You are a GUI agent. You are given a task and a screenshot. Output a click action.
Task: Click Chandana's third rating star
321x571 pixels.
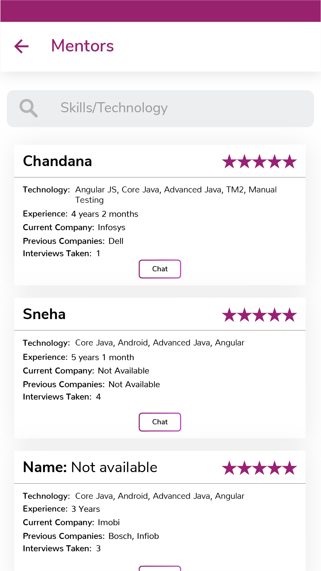(260, 162)
